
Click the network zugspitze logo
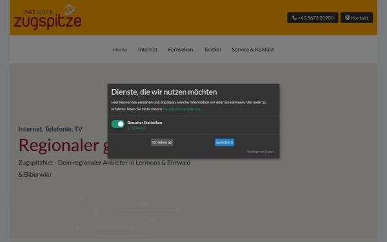(x=48, y=17)
